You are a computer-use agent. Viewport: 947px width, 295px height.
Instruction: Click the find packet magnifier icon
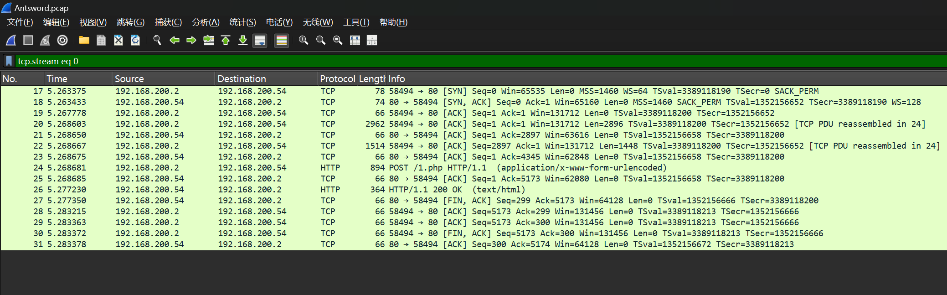[157, 41]
